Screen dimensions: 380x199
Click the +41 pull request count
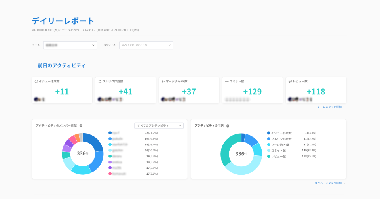coord(125,92)
